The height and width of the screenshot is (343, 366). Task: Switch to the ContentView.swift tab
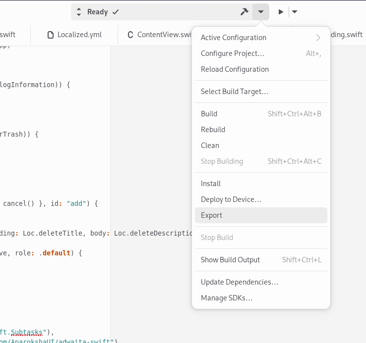[x=159, y=35]
